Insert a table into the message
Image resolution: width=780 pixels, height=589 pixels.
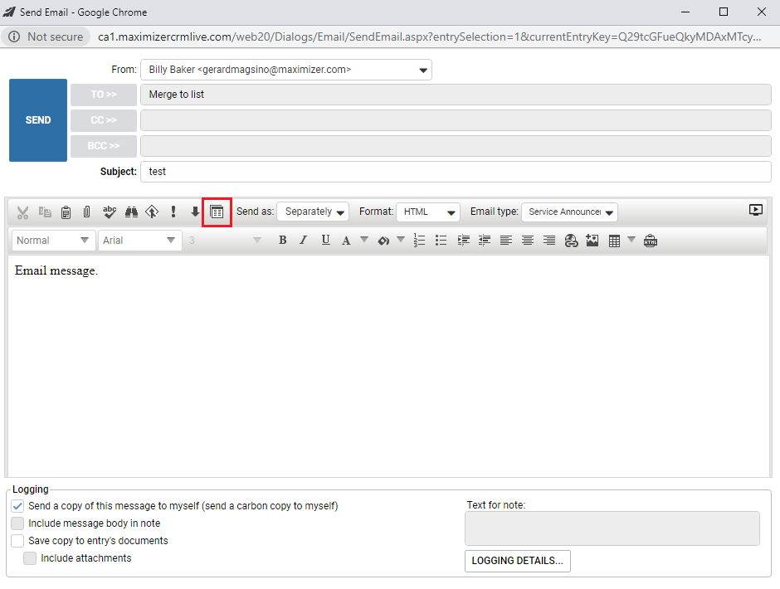pos(614,241)
